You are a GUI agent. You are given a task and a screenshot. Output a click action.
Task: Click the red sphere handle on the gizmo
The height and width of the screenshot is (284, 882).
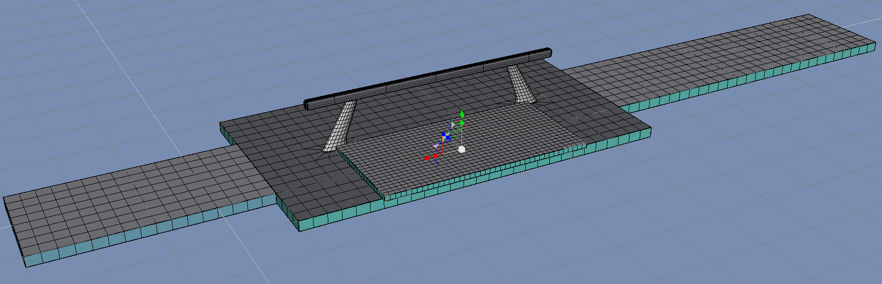click(436, 156)
